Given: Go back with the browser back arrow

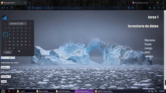Looking at the screenshot, I should click(x=3, y=8).
